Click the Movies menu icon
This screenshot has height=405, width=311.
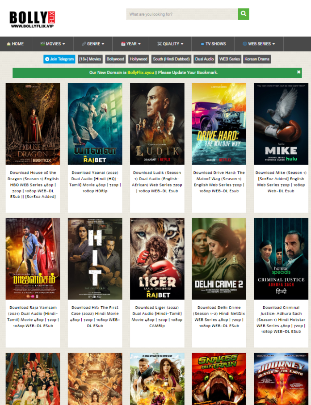(x=42, y=44)
